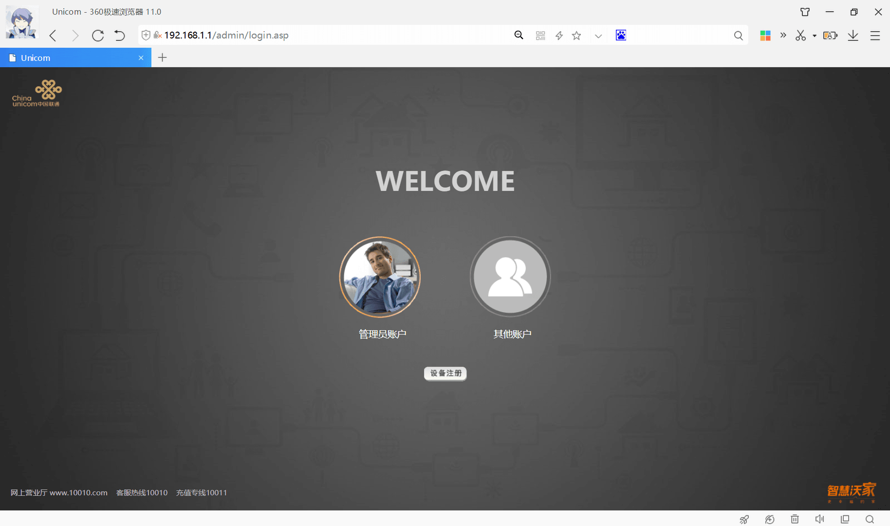Select the 管理员账户 avatar photo
This screenshot has width=890, height=526.
(380, 277)
